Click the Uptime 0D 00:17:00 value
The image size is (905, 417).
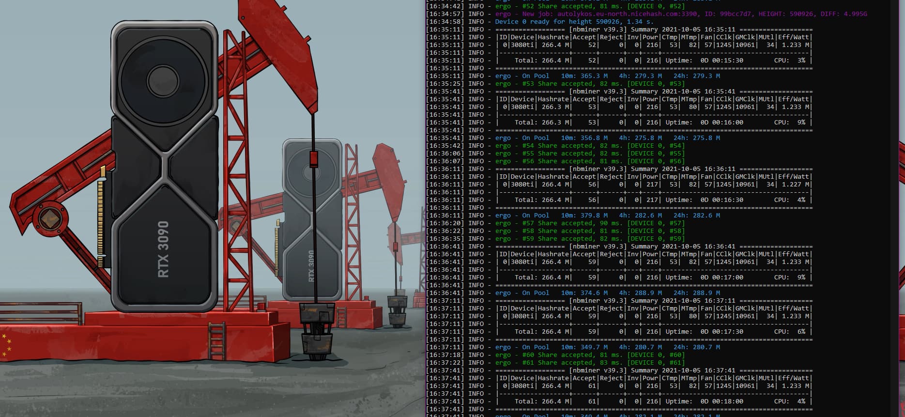pos(705,278)
